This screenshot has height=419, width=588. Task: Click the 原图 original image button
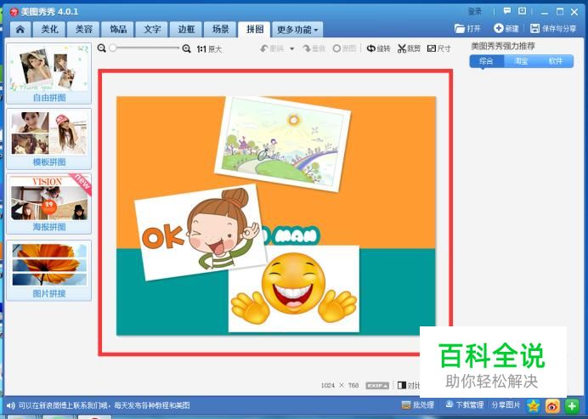tap(344, 48)
